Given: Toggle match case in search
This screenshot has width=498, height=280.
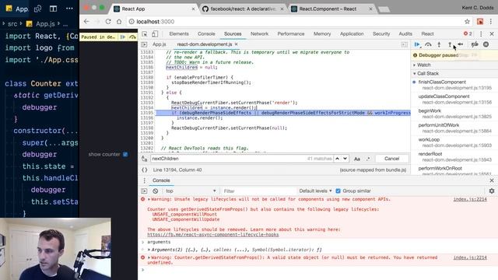Looking at the screenshot, I should pyautogui.click(x=357, y=159).
